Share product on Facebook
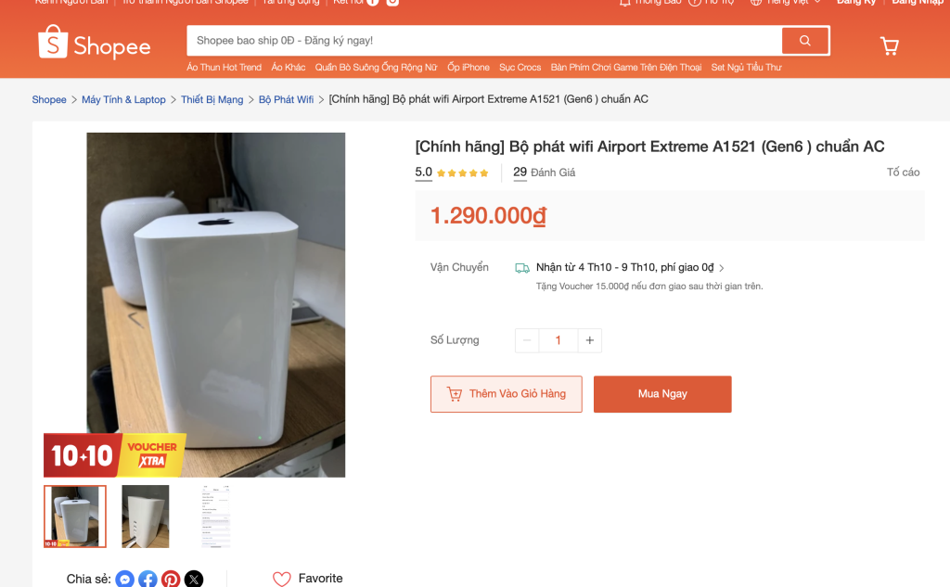 [x=148, y=580]
